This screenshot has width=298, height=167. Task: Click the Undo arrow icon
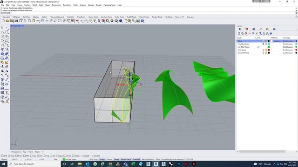point(38,21)
